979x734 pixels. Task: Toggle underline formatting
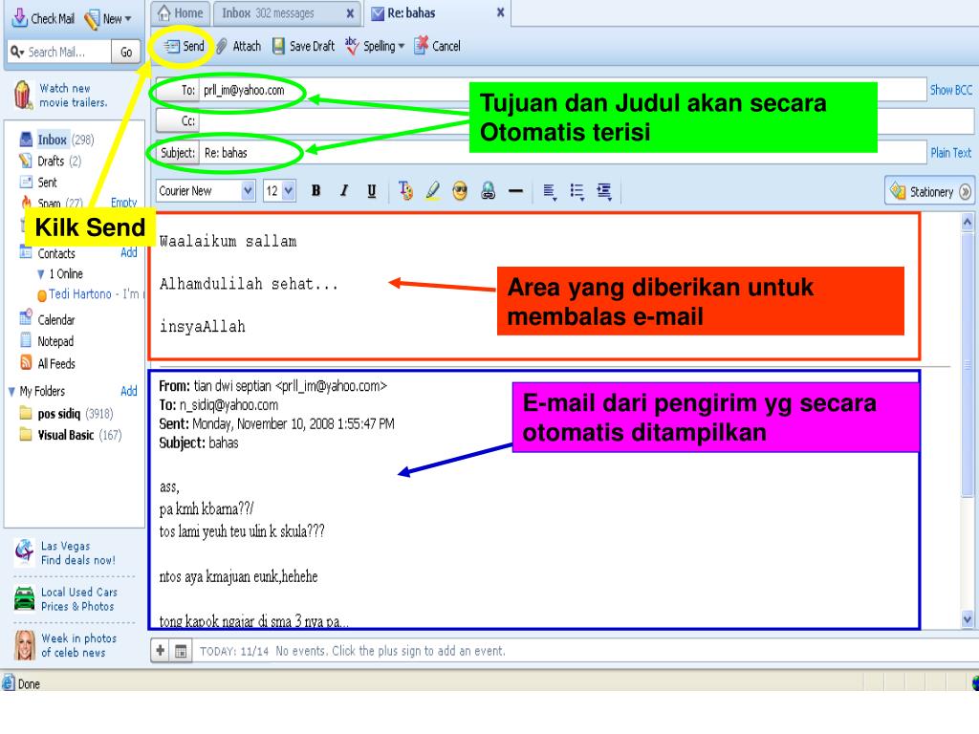[x=372, y=191]
